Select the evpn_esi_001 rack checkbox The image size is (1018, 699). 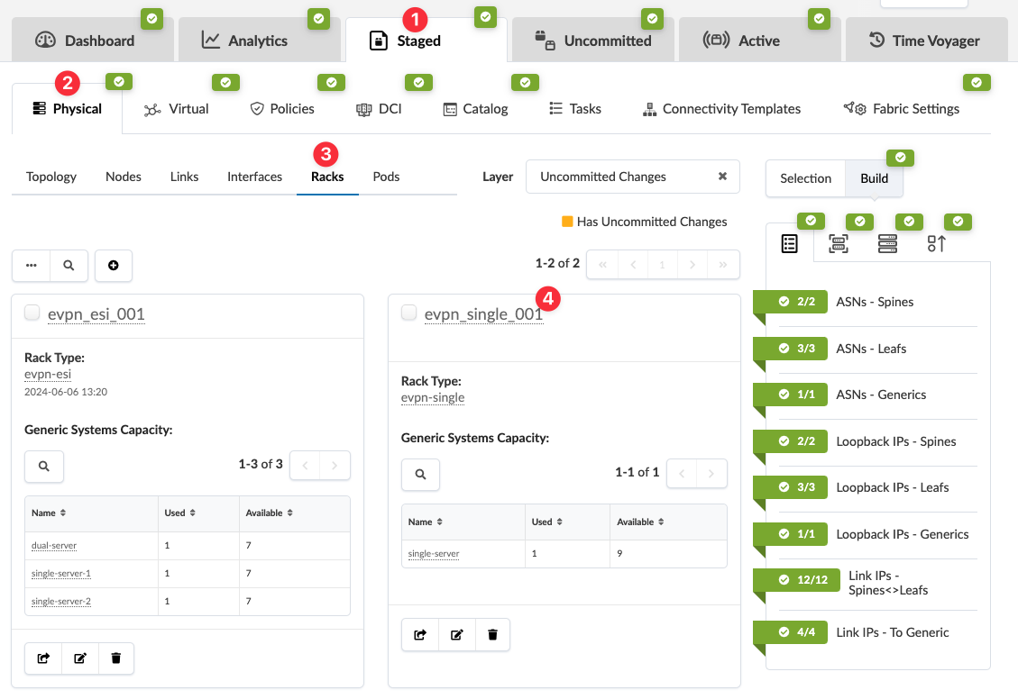32,313
